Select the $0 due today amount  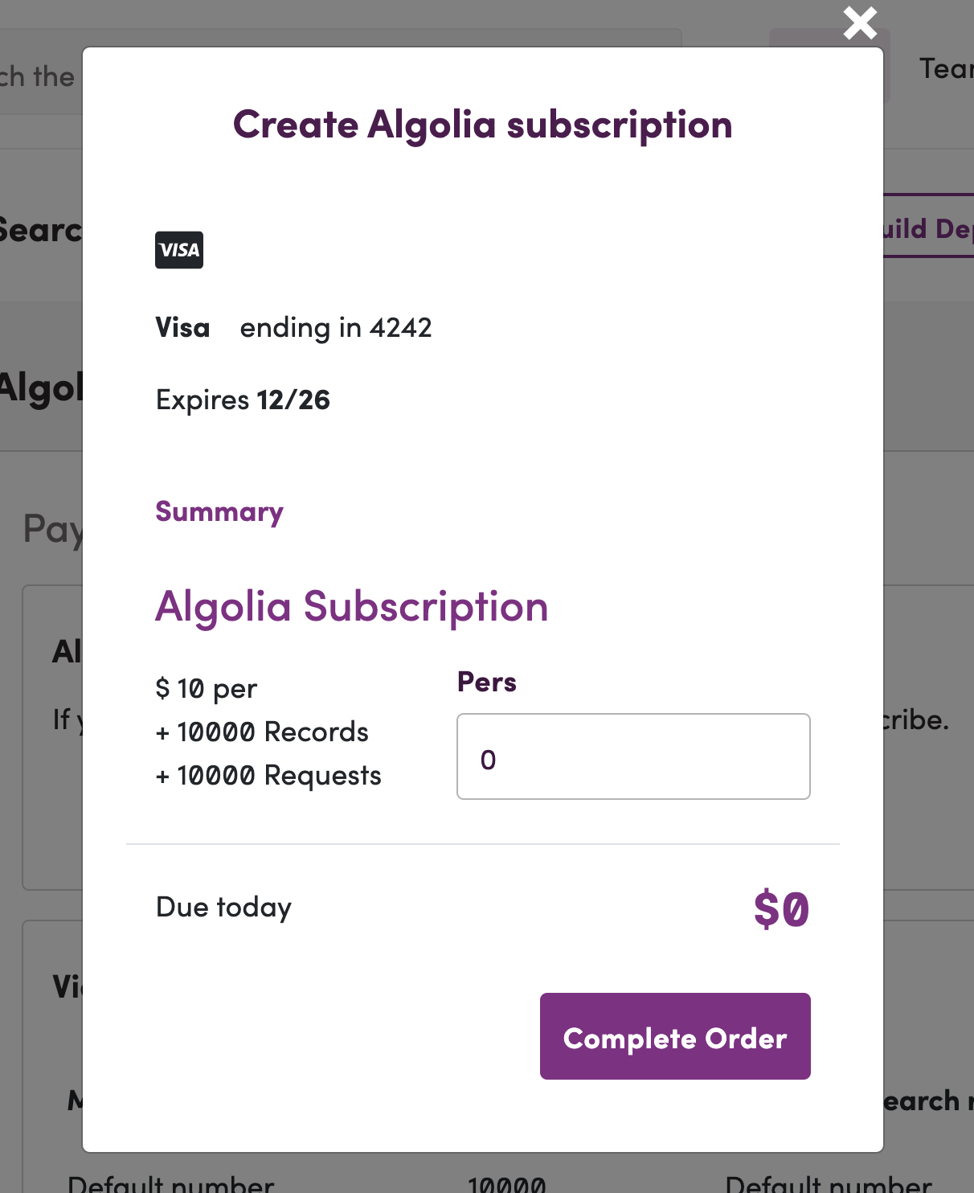coord(781,909)
